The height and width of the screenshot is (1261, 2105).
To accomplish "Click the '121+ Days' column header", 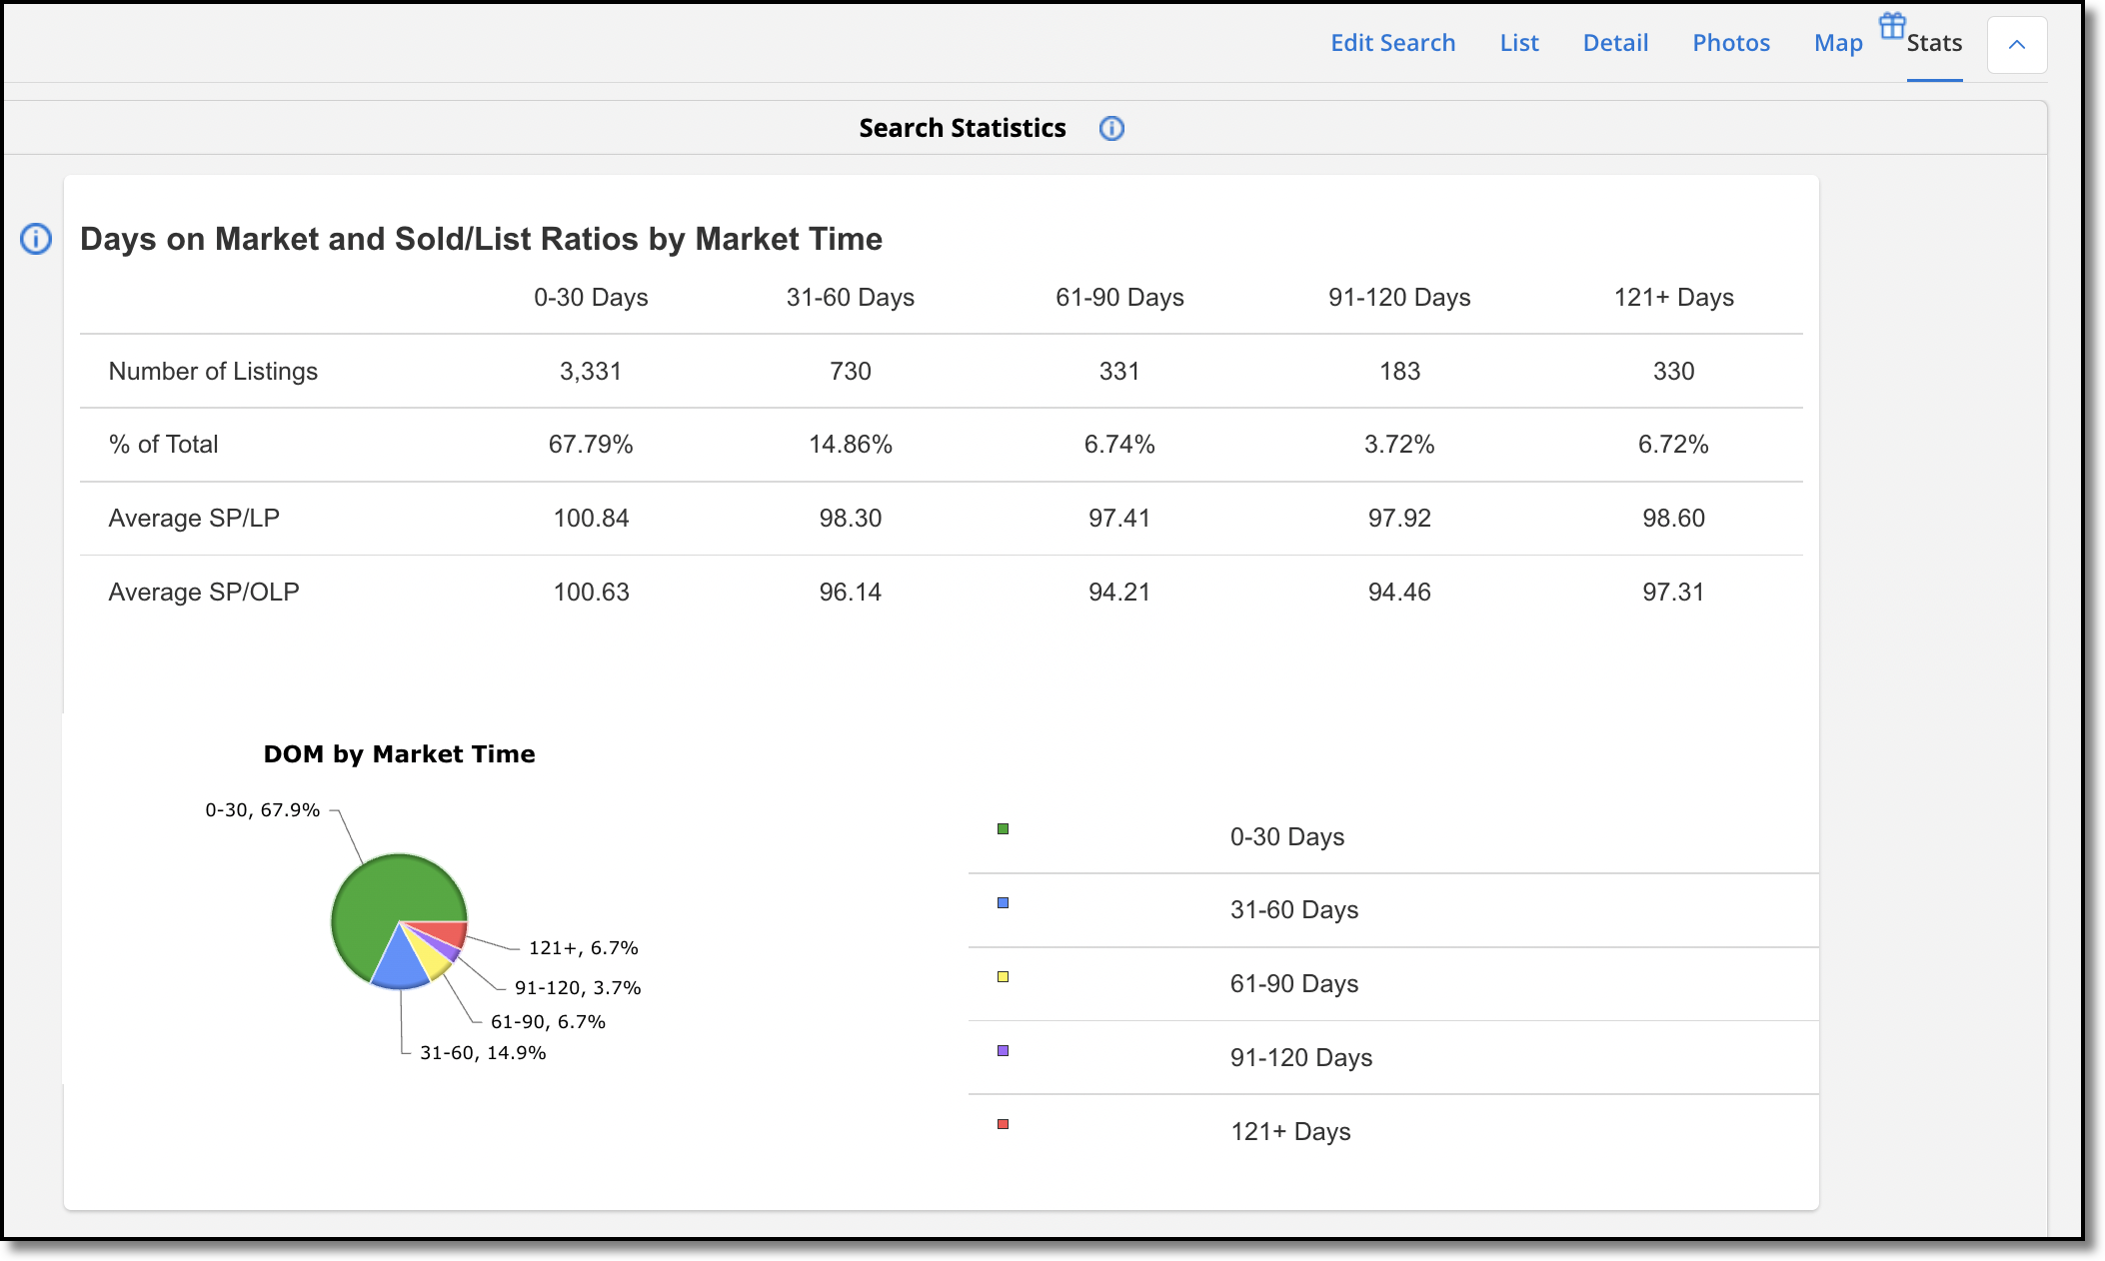I will click(1673, 298).
